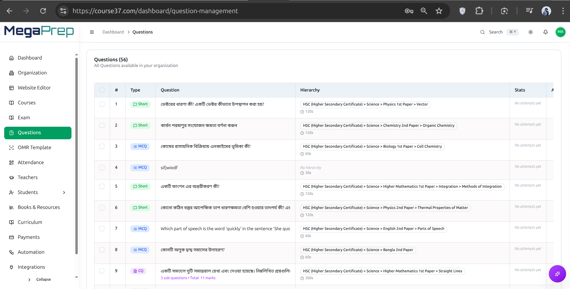Image resolution: width=570 pixels, height=289 pixels.
Task: Toggle the select-all checkbox in table header
Action: (x=102, y=90)
